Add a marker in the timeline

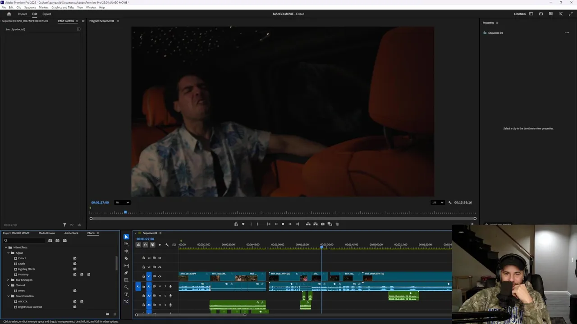[160, 245]
